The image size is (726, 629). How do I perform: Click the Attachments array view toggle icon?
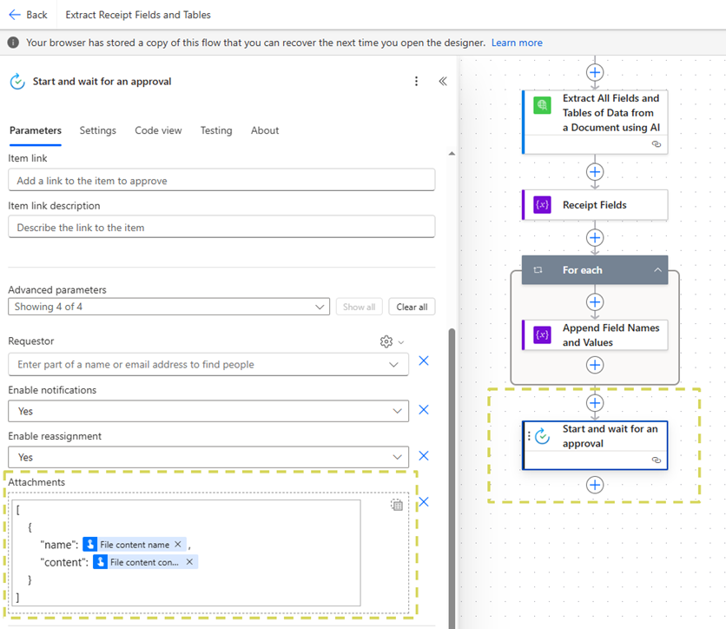397,505
